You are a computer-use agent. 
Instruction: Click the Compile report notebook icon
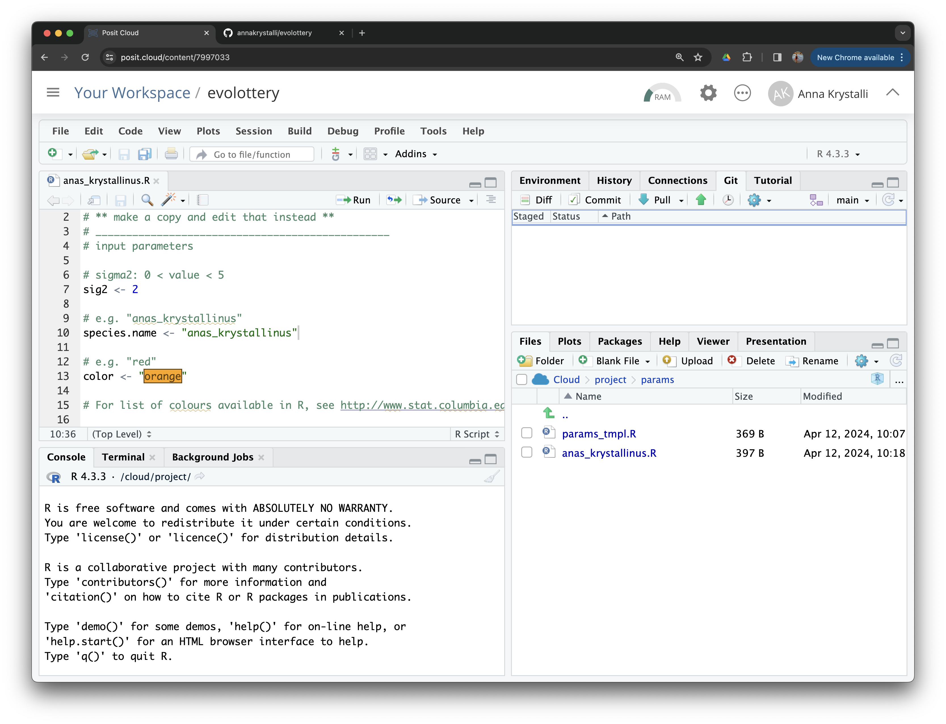click(203, 200)
